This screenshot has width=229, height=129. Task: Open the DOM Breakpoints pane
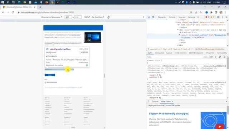[x=196, y=53]
